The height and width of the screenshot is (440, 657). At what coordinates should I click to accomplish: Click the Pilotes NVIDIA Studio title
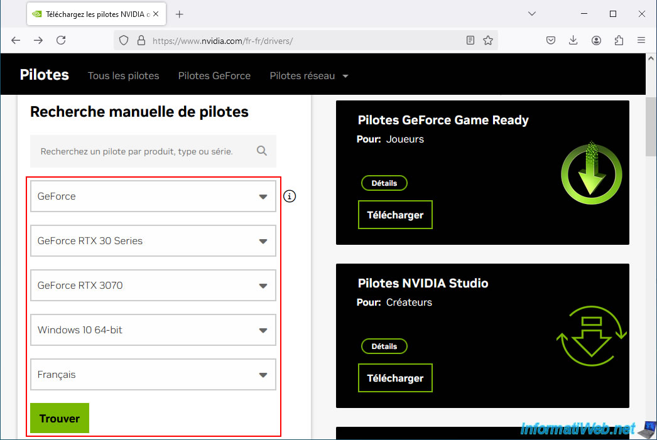click(423, 284)
